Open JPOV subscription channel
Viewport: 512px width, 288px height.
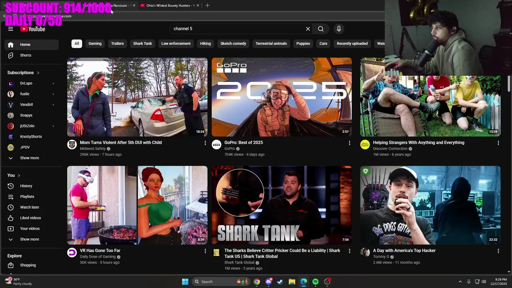point(32,147)
